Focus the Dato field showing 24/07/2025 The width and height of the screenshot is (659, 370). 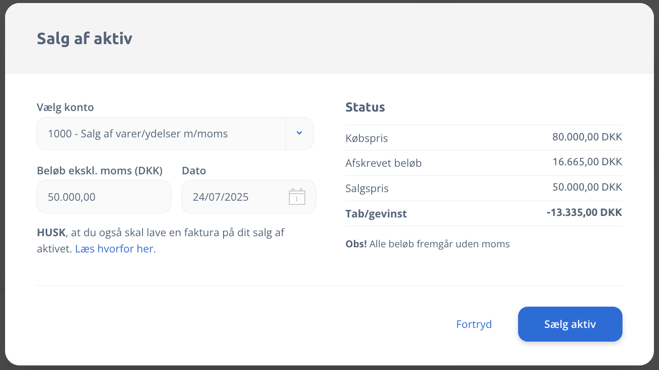pyautogui.click(x=249, y=197)
